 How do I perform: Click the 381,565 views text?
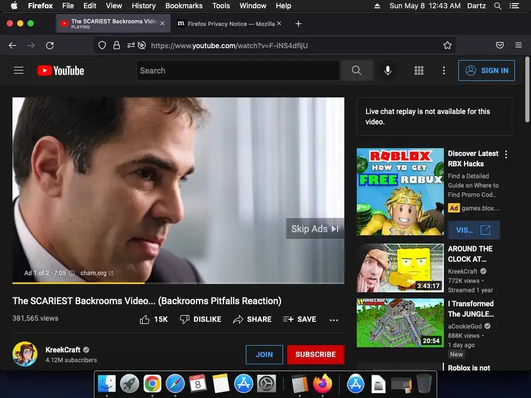35,318
